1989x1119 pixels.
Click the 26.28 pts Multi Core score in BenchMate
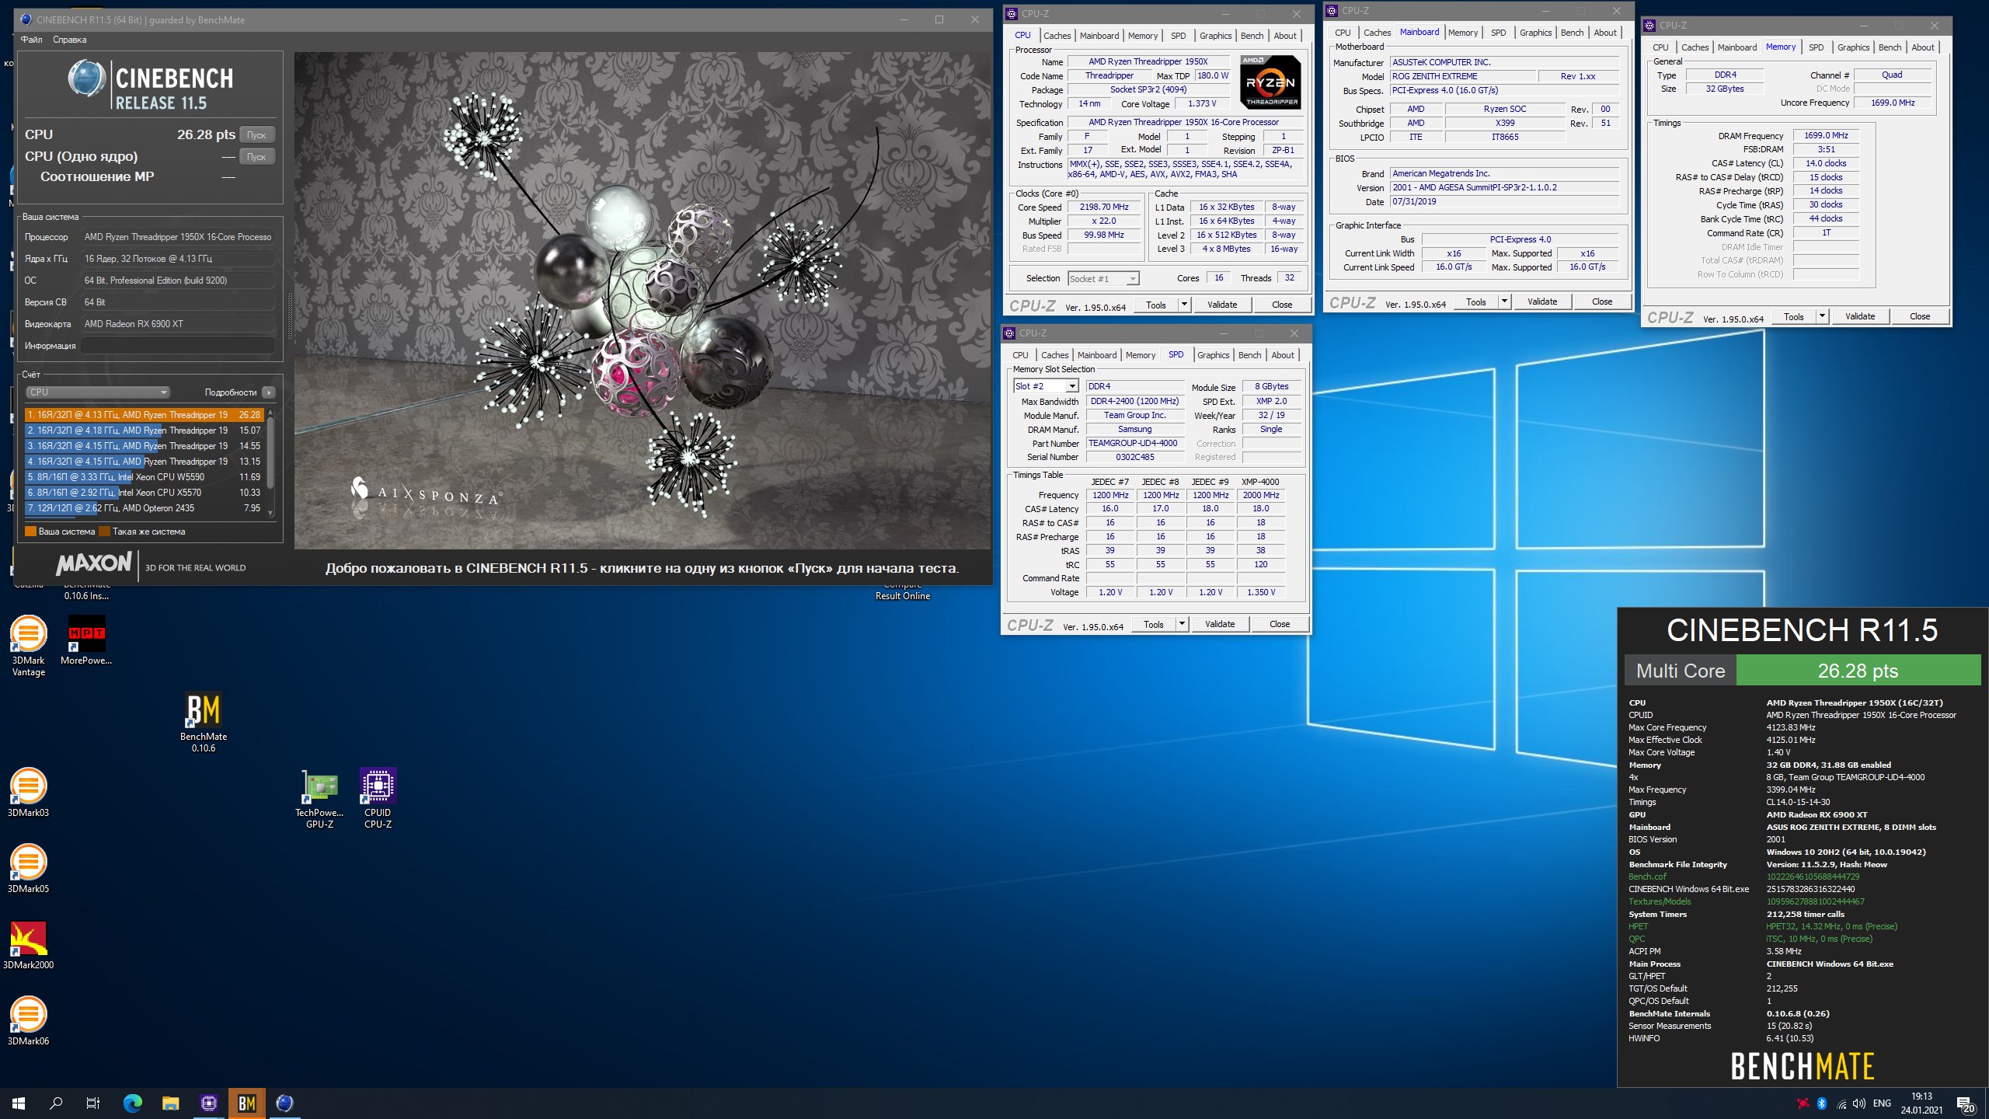click(x=1858, y=671)
